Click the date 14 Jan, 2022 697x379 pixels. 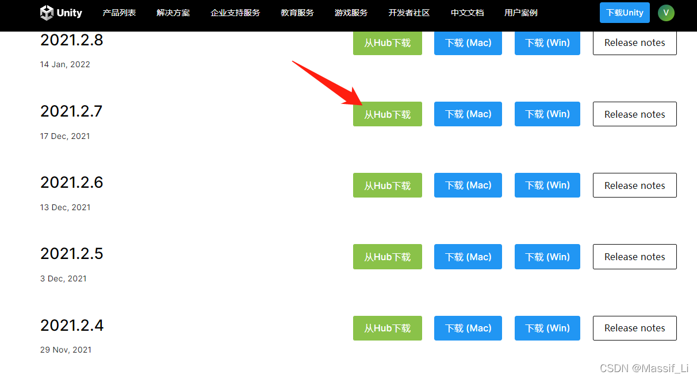click(x=65, y=64)
